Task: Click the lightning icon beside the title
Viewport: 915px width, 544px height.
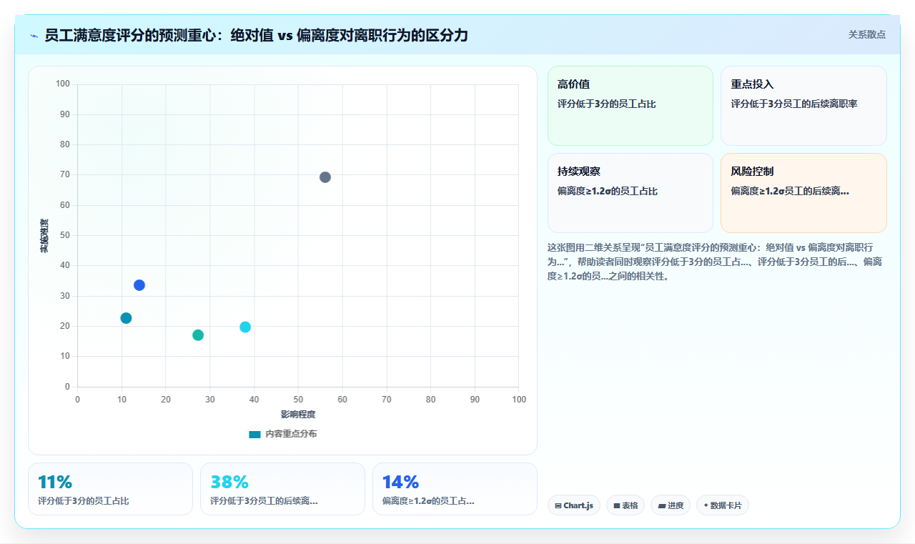Action: [x=34, y=36]
